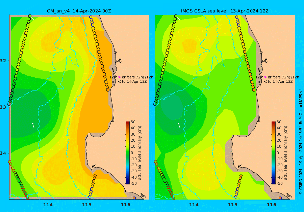Click 'adj. sea level anomaly (cm)' label in OM_an_v4 panel

tap(140, 153)
